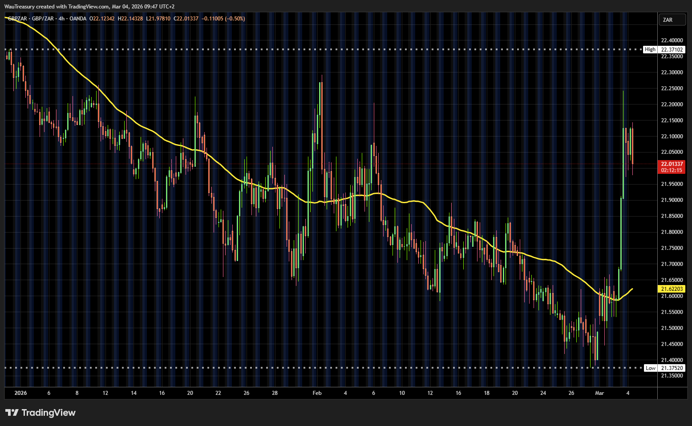This screenshot has width=692, height=426.
Task: Click the 21.95000 price axis label
Action: tap(672, 184)
